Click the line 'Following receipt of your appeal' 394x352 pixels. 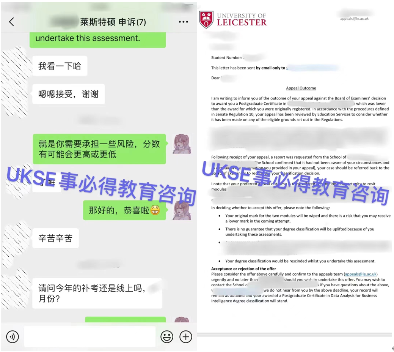pos(278,157)
